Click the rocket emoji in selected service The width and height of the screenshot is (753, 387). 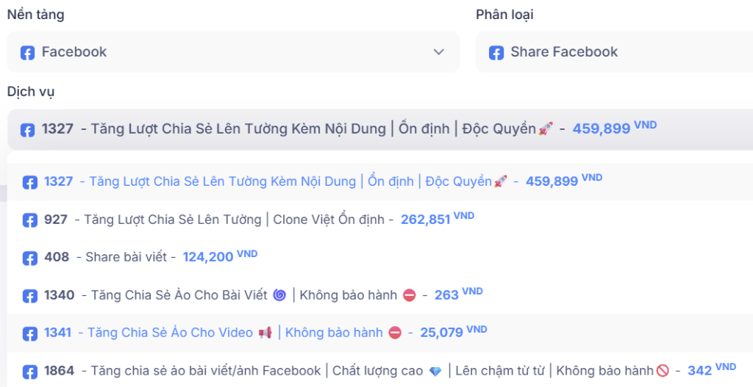click(x=545, y=129)
